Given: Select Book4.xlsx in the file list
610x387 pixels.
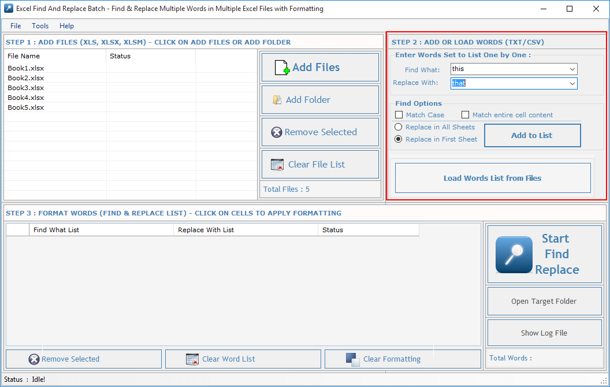Looking at the screenshot, I should 25,98.
